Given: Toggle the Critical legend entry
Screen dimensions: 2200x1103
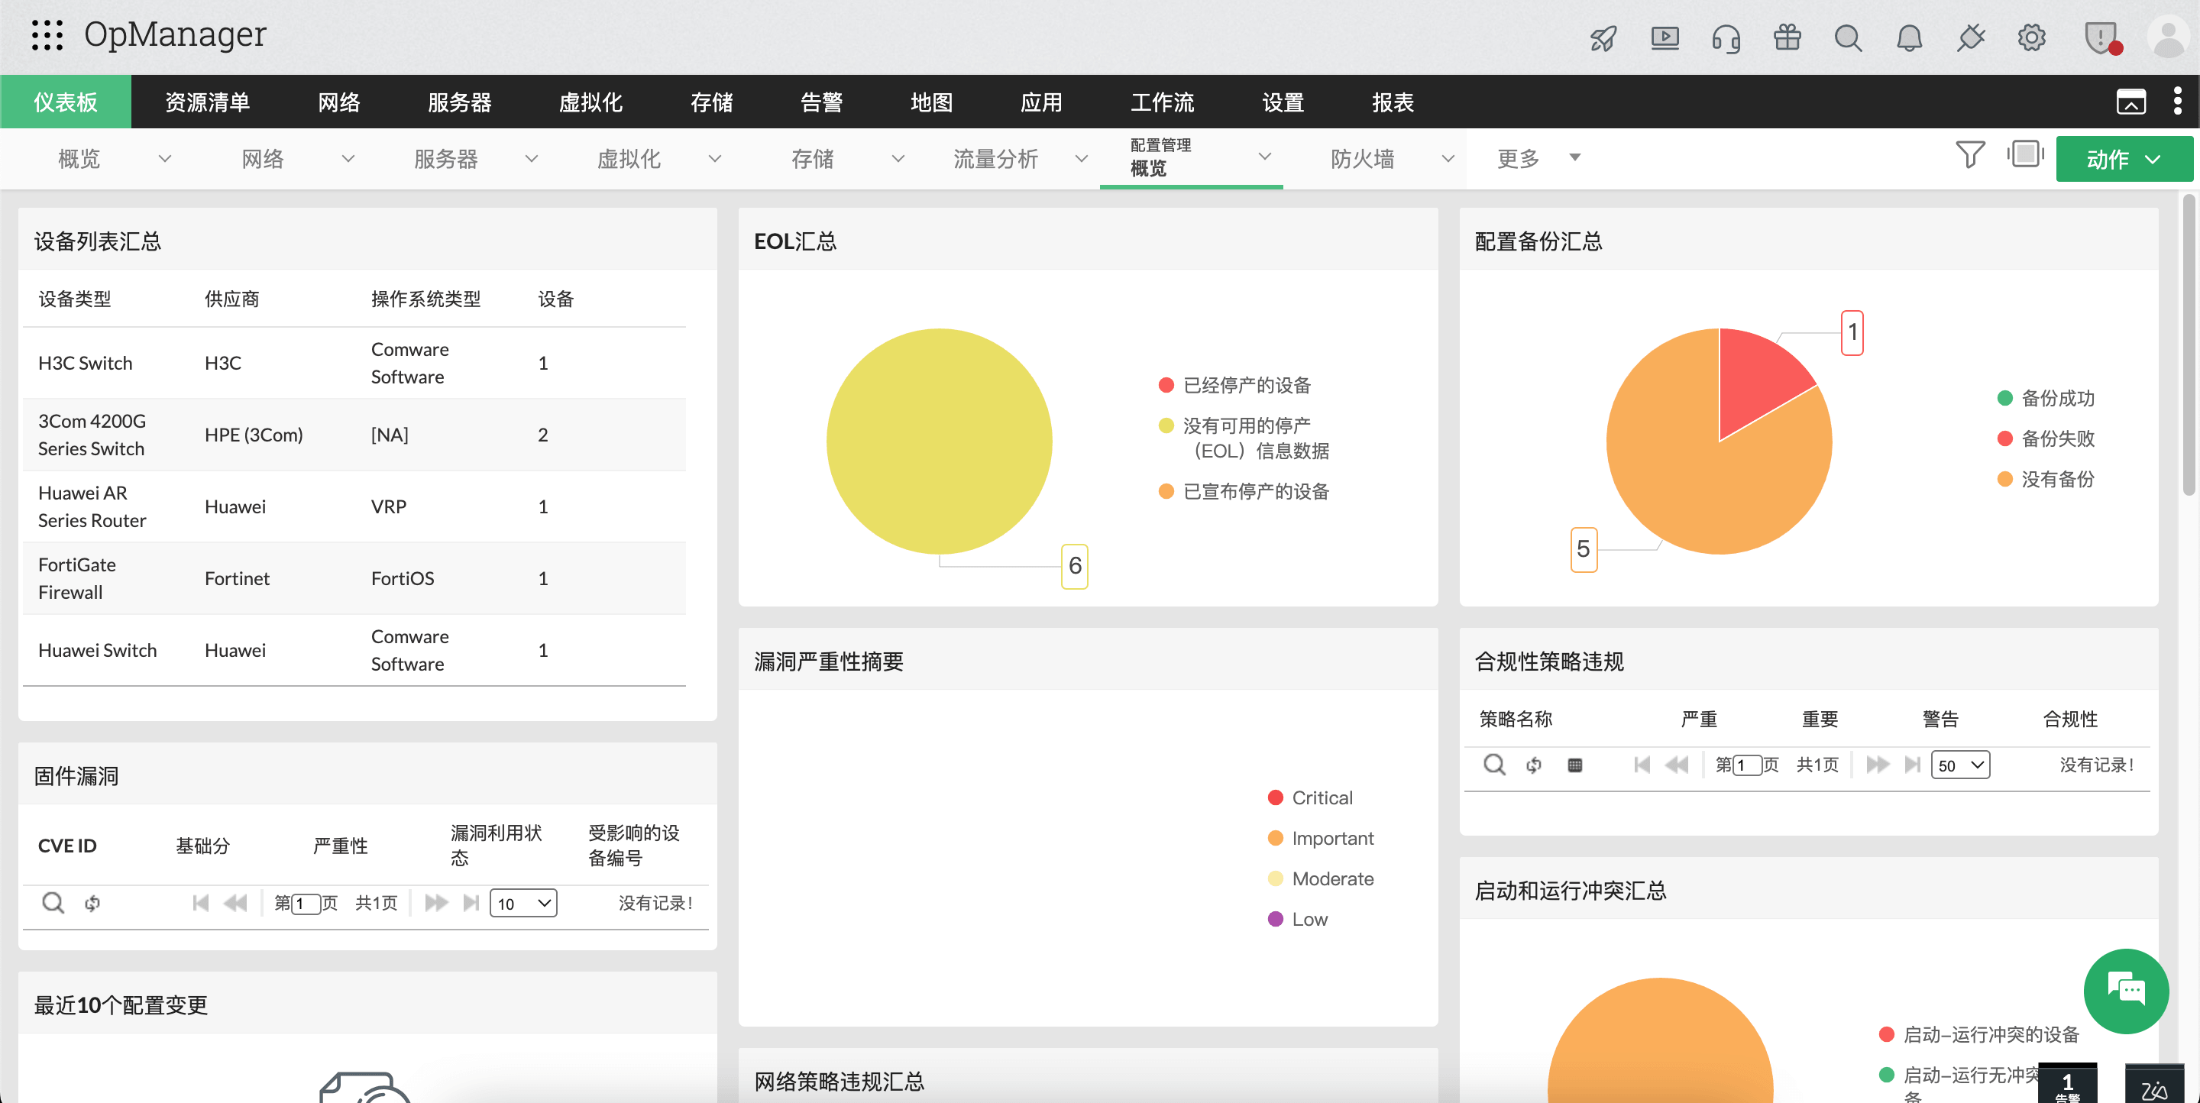Looking at the screenshot, I should 1310,797.
